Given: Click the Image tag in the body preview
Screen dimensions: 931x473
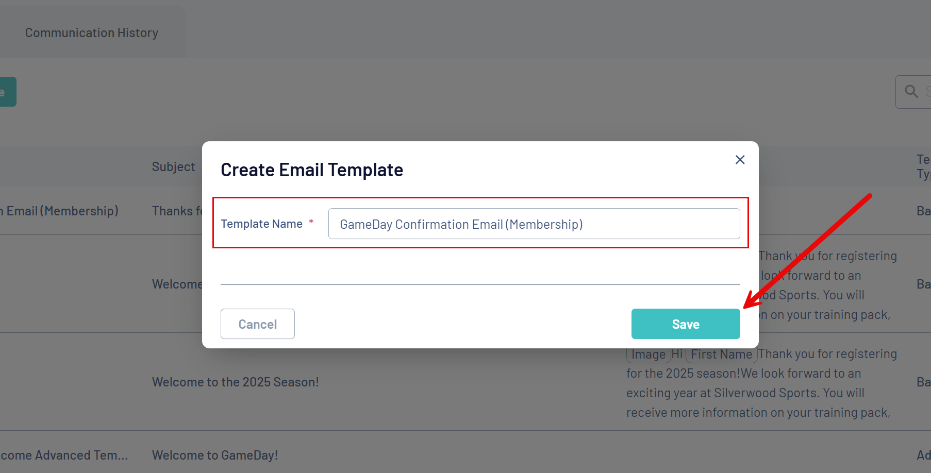Looking at the screenshot, I should pos(648,354).
